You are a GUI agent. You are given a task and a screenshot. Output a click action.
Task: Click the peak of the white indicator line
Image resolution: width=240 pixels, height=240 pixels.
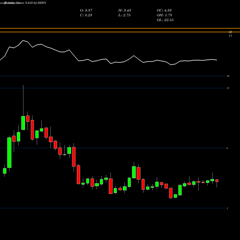(x=23, y=40)
